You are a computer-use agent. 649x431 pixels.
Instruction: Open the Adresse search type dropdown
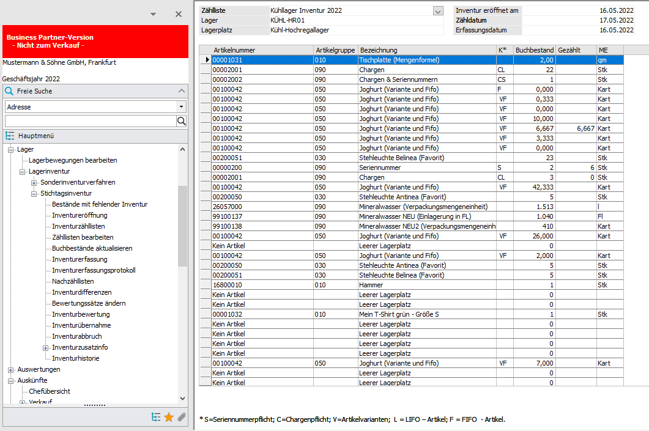pyautogui.click(x=181, y=107)
